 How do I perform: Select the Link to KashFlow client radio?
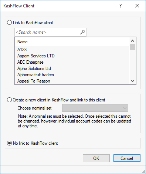click(x=9, y=23)
